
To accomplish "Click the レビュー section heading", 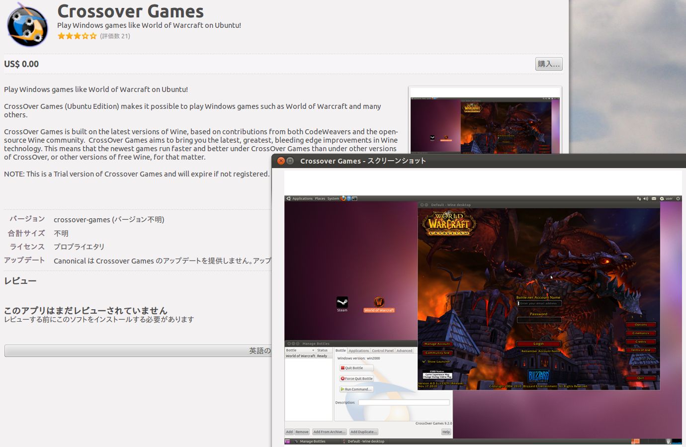I will (20, 281).
